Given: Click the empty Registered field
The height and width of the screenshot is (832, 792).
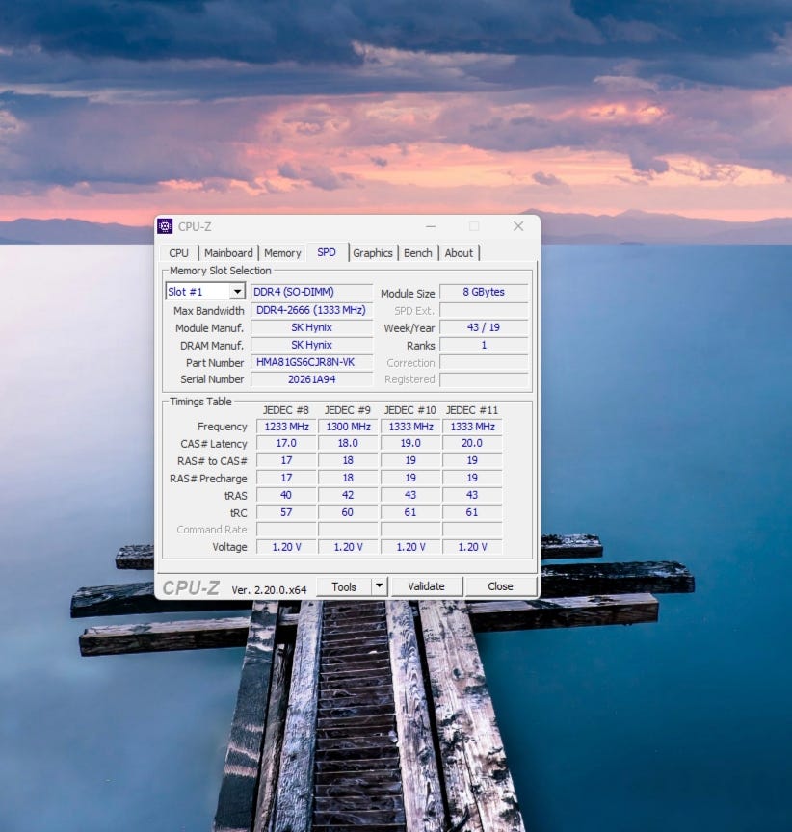Looking at the screenshot, I should (484, 379).
